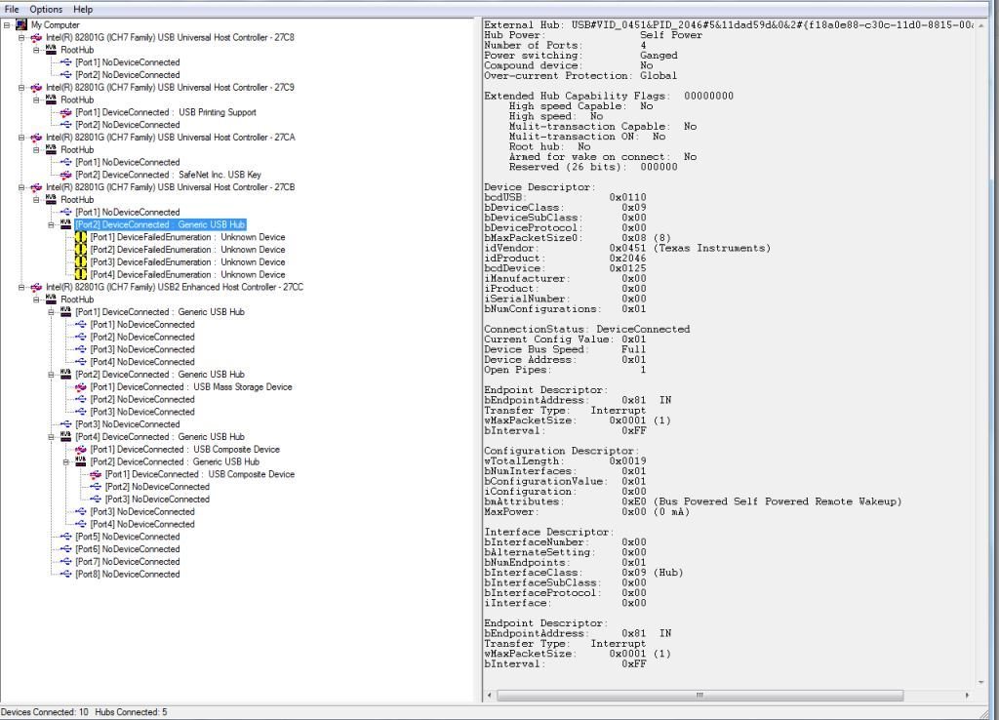This screenshot has width=999, height=720.
Task: Select [Port3] DeviceFailedEnumeration : Unknown Device row
Action: coord(188,261)
